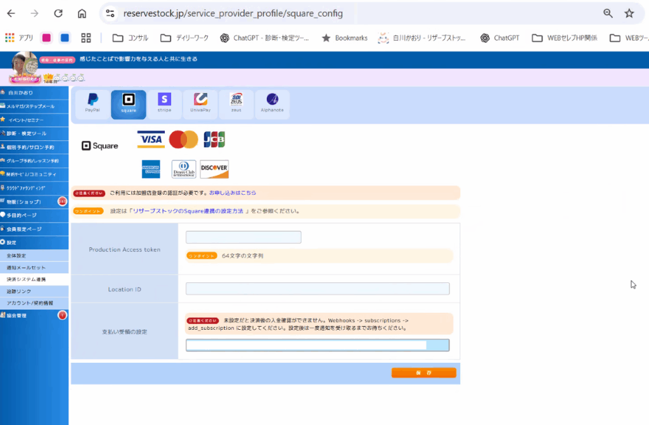Open the 白川かおり リザーブストック bookmark

coord(421,37)
